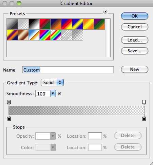Image resolution: width=153 pixels, height=165 pixels.
Task: Select the left black color stop
Action: pyautogui.click(x=9, y=118)
